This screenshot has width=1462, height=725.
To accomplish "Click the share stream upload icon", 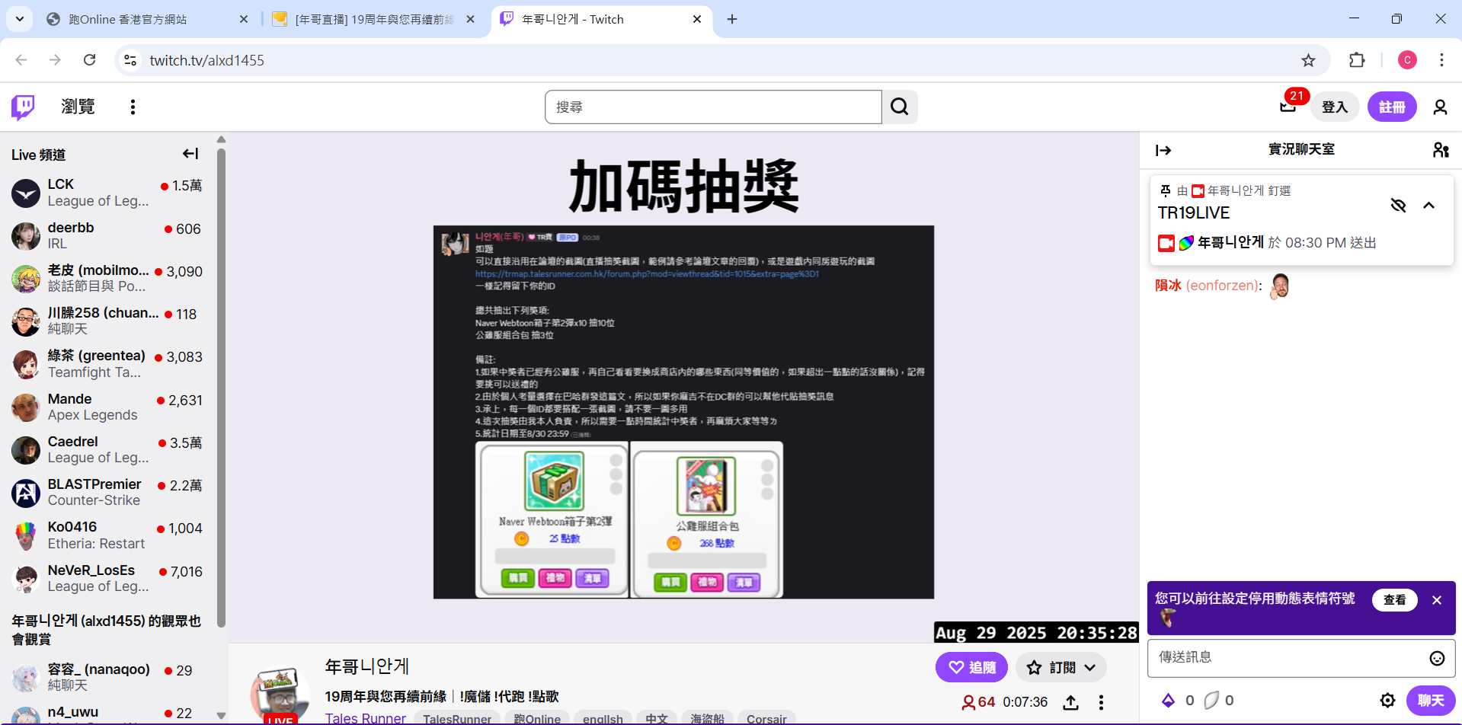I will tap(1070, 702).
